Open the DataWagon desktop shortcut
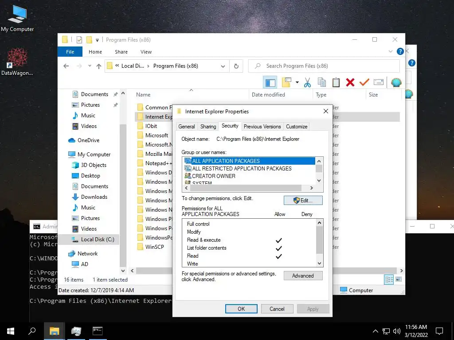This screenshot has height=340, width=454. pyautogui.click(x=17, y=62)
